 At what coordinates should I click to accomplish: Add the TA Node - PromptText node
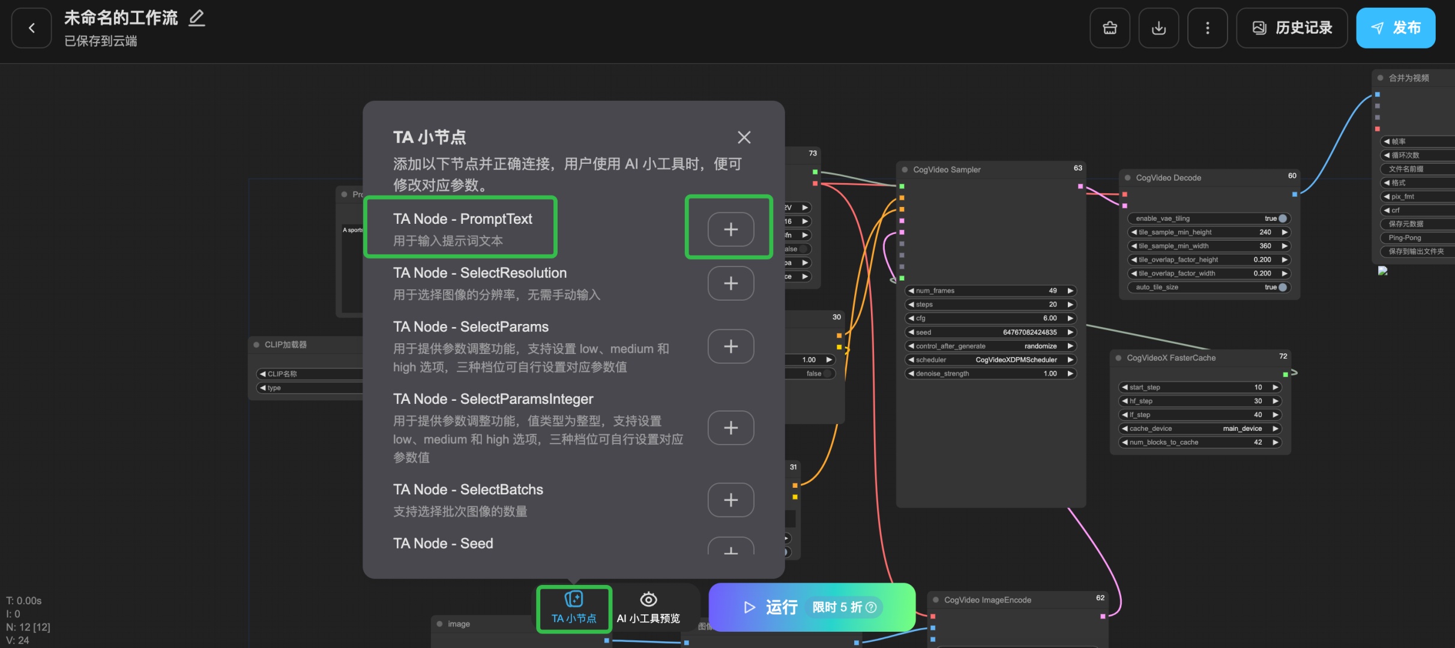point(730,229)
